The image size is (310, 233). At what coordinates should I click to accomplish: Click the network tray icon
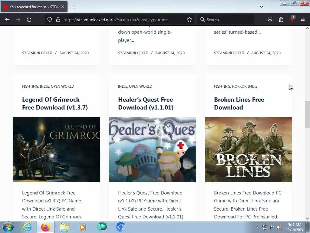click(265, 227)
